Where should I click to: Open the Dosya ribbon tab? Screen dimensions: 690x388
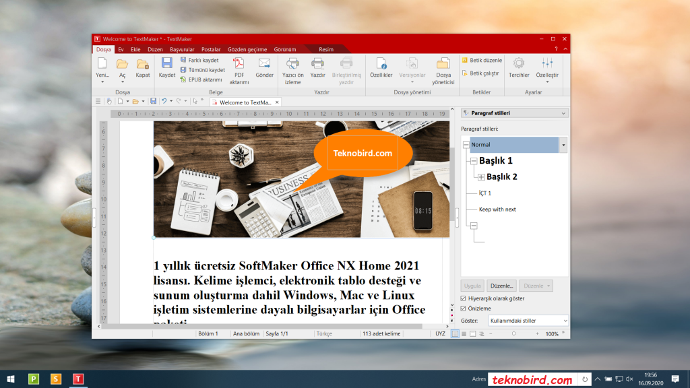[x=104, y=49]
